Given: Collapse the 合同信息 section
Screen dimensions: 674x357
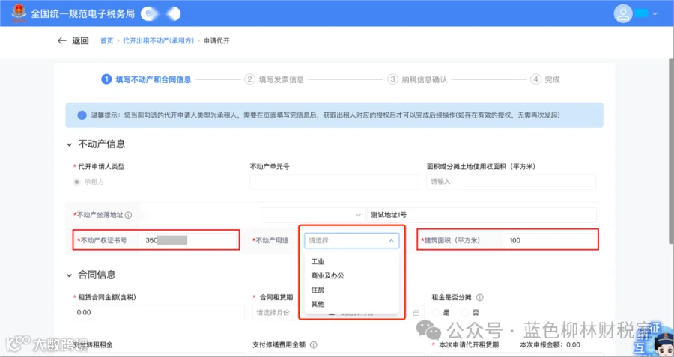Looking at the screenshot, I should 69,275.
